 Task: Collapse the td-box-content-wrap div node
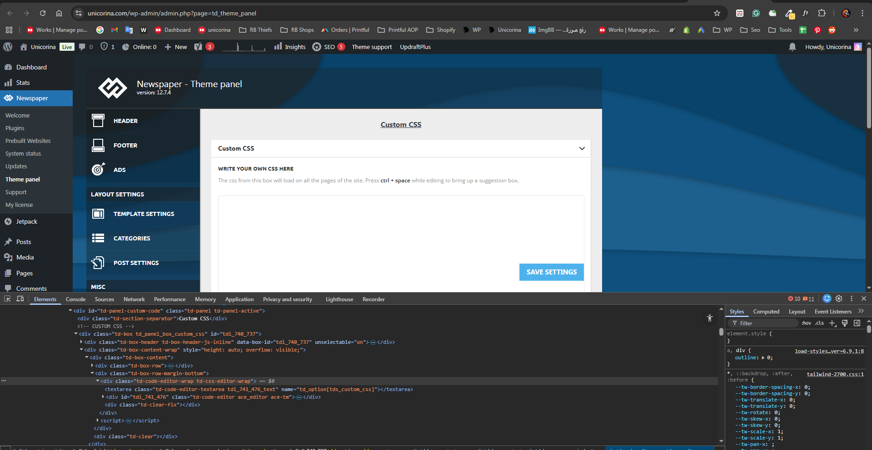click(81, 350)
